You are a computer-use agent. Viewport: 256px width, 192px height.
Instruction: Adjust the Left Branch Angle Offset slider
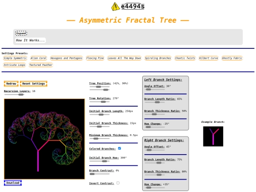click(155, 90)
